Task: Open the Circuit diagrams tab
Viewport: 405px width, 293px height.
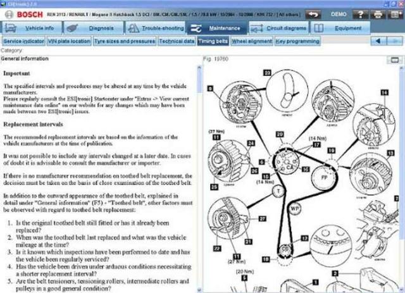Action: (x=278, y=28)
